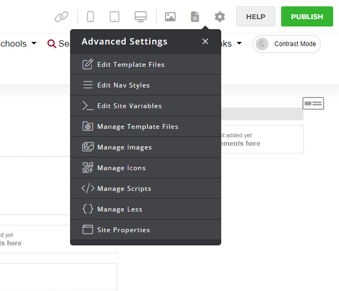
Task: Switch to tablet preview
Action: (115, 16)
